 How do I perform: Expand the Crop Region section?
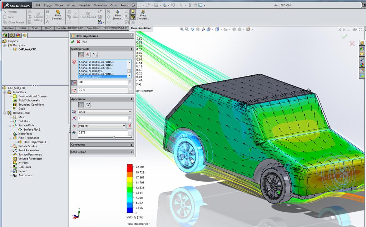point(132,152)
